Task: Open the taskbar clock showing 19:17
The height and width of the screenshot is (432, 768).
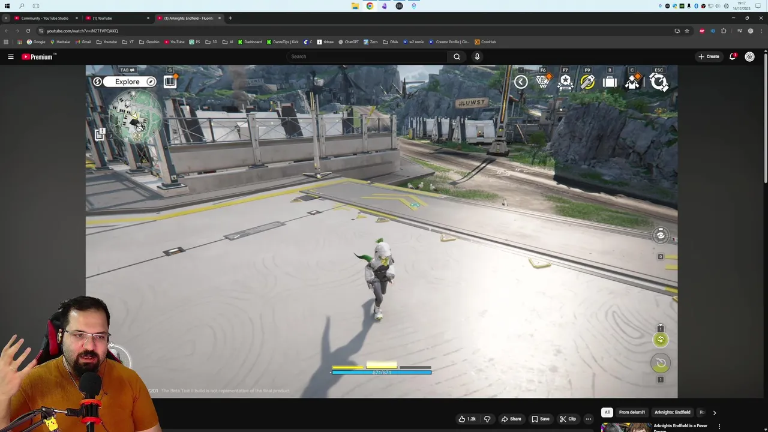Action: click(742, 6)
